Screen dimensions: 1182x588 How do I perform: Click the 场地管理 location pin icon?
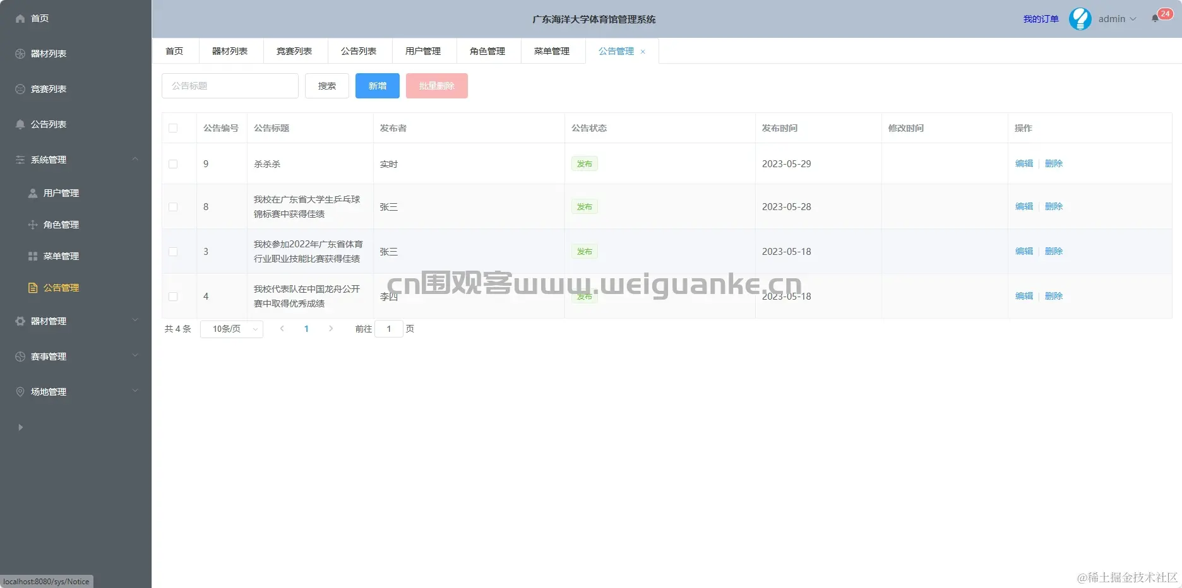point(20,392)
